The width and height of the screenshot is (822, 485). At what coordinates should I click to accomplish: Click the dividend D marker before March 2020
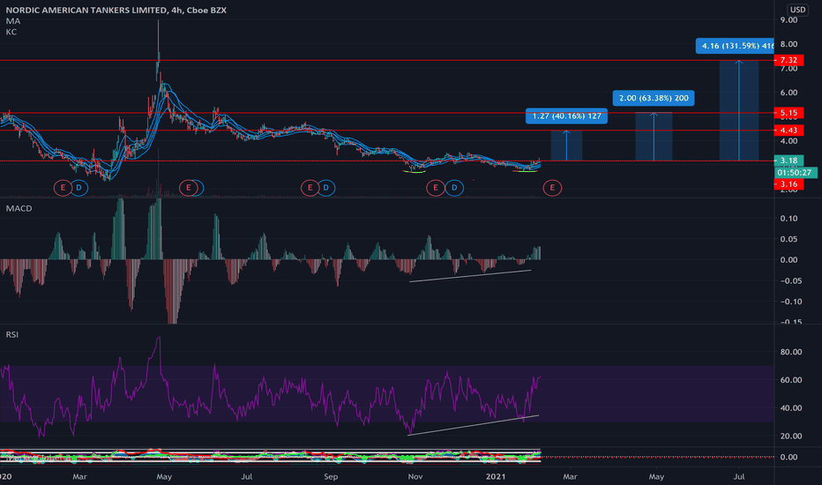(x=79, y=188)
